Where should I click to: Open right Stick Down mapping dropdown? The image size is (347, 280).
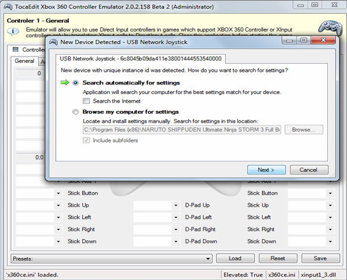pos(330,241)
